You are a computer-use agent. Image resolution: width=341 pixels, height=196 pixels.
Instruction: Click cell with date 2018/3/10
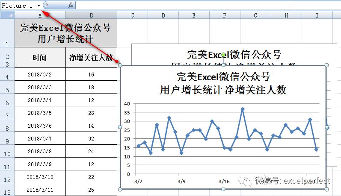pos(40,177)
